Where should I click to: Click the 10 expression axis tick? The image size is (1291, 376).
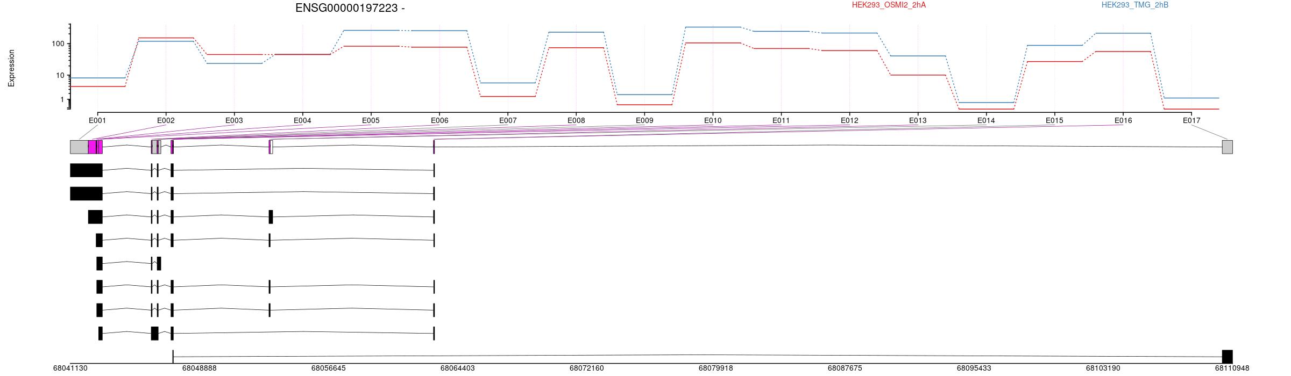click(60, 75)
